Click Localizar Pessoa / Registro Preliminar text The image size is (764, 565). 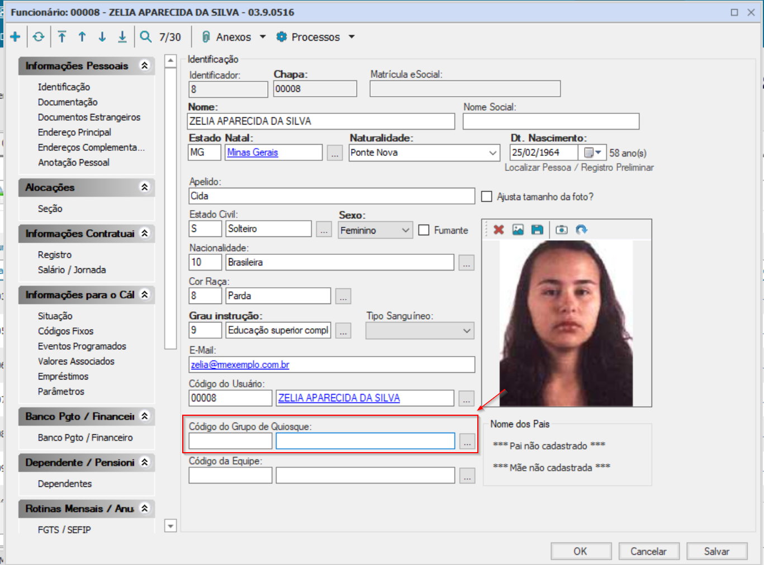point(579,168)
